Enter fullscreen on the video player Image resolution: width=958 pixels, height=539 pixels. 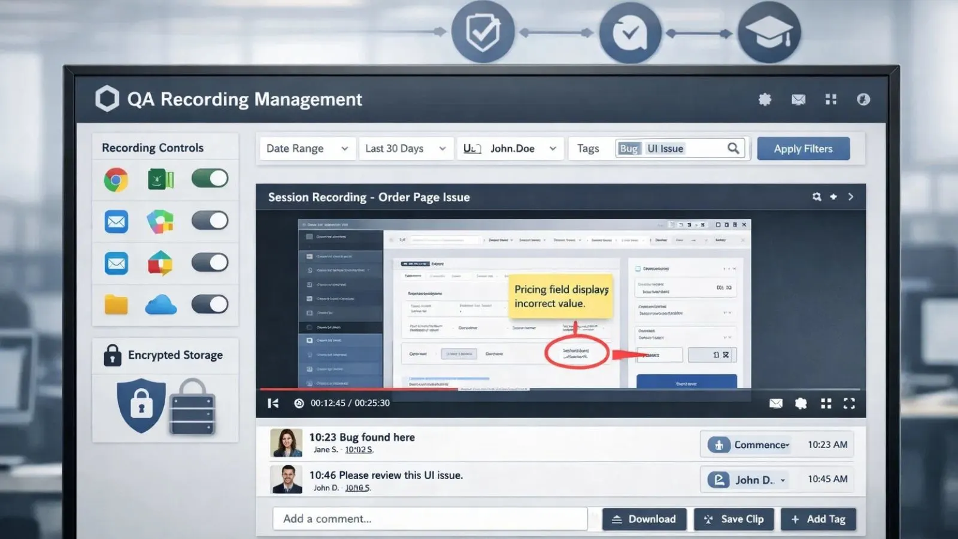(x=849, y=404)
